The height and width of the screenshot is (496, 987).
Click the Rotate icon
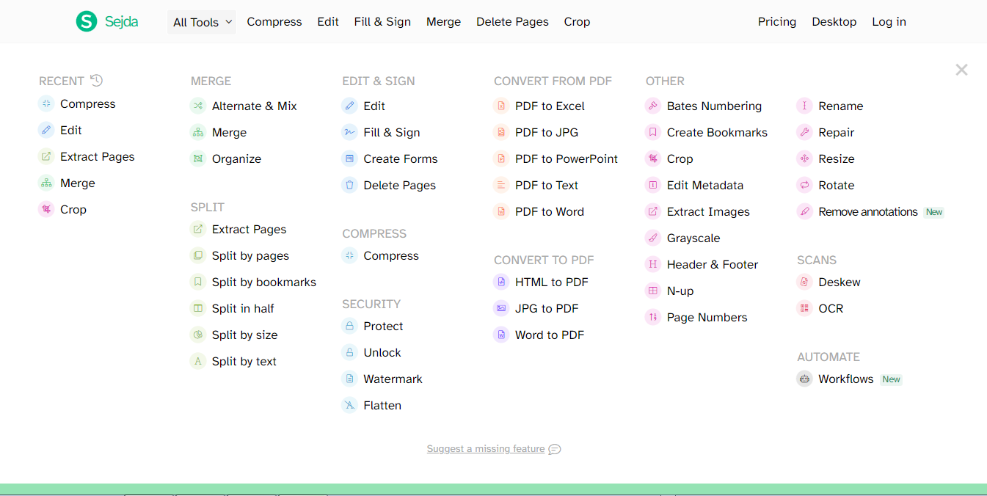coord(805,185)
